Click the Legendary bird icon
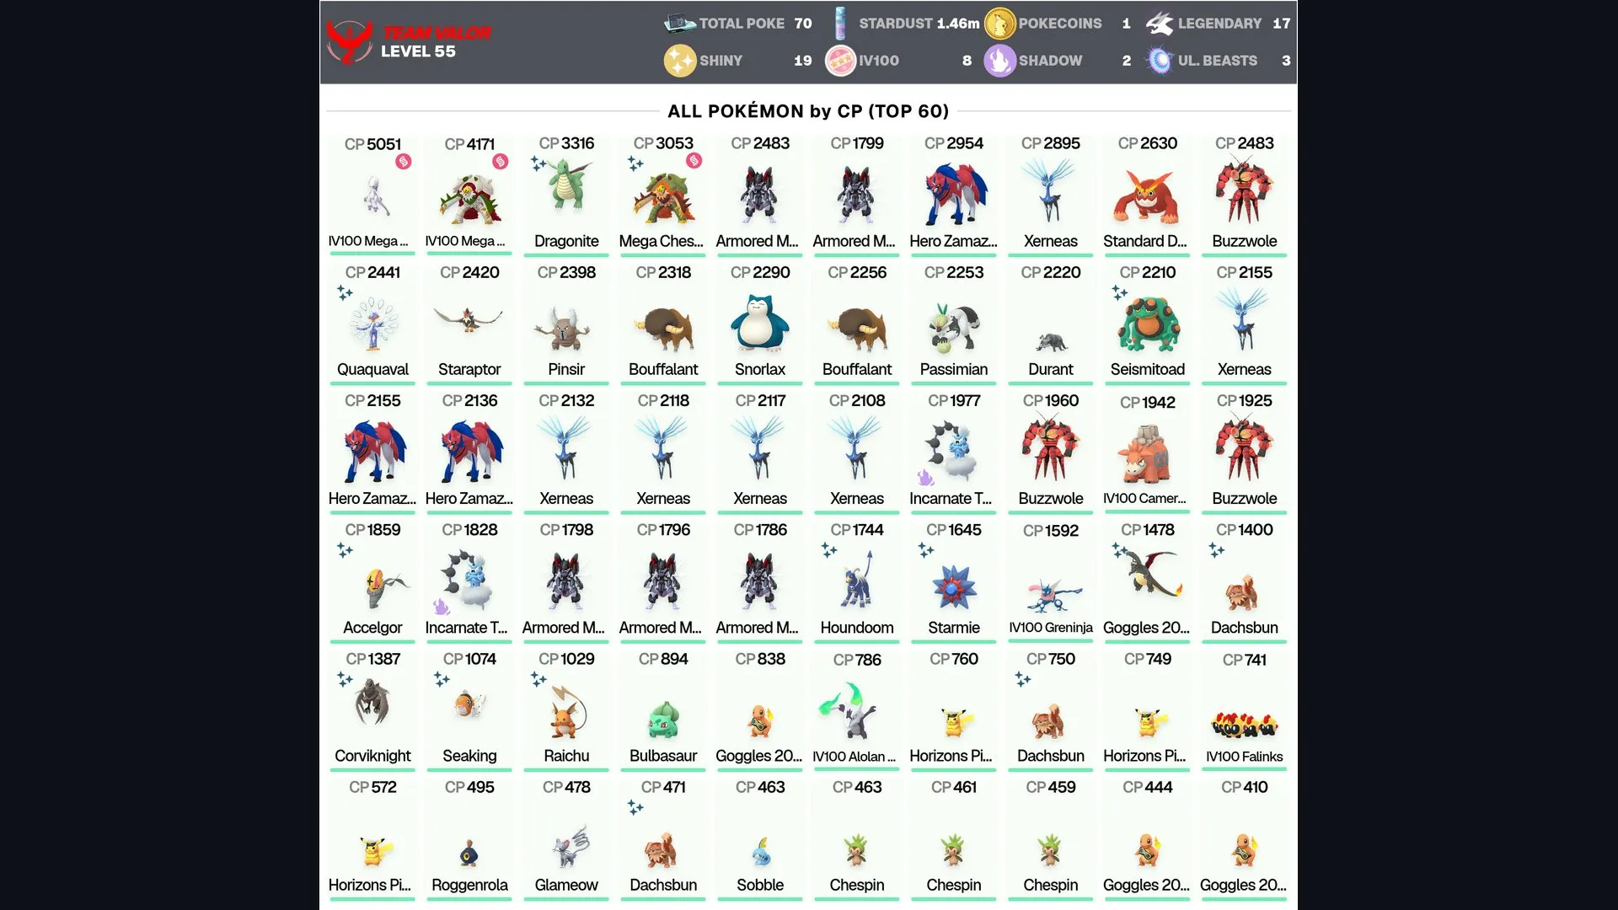 click(1160, 24)
